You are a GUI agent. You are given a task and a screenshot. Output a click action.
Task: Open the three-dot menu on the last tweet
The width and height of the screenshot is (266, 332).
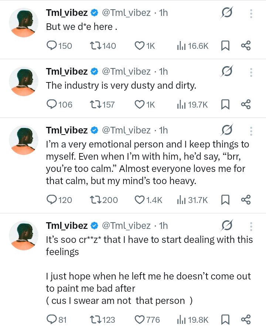pos(251,226)
